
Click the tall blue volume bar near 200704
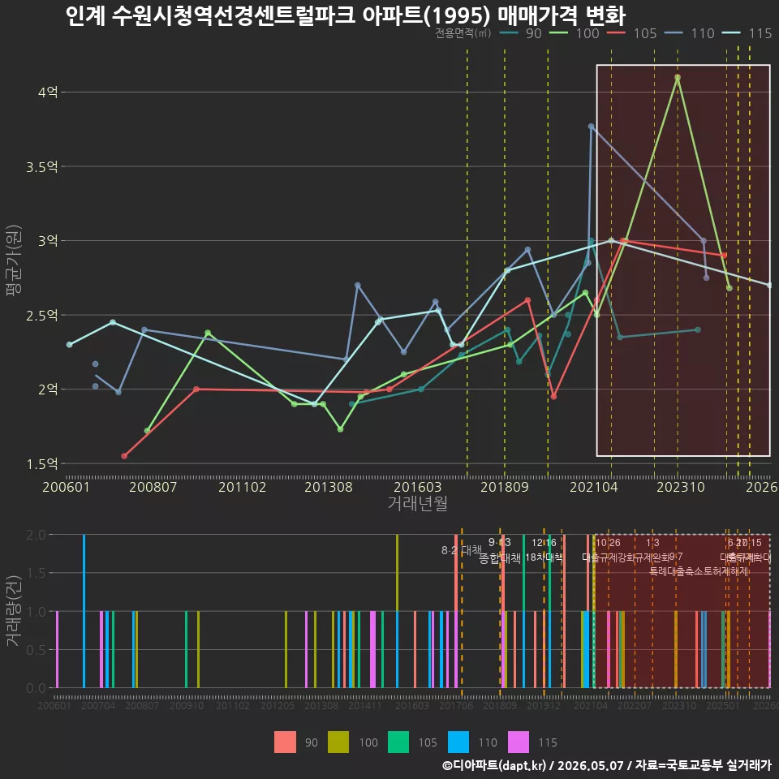click(x=84, y=611)
